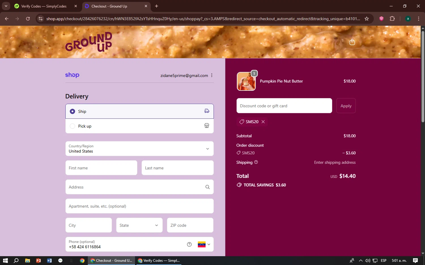The image size is (425, 265).
Task: Click the delivery truck icon in Ship row
Action: [207, 111]
